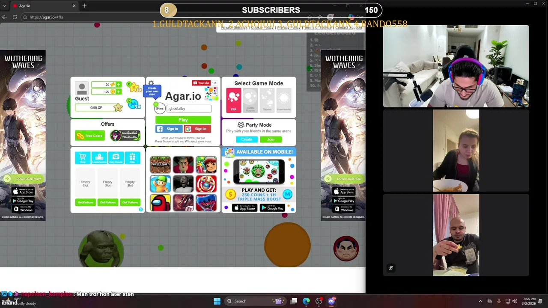Click the browser address bar
Screen dimensions: 548x308
click(171, 17)
